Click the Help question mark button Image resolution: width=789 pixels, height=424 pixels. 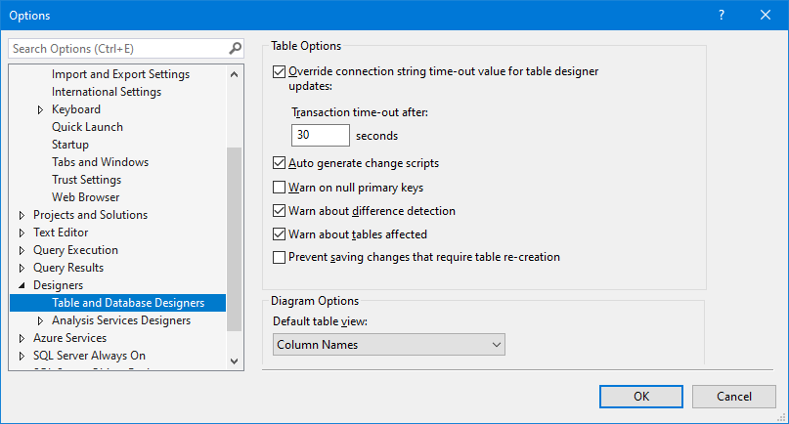722,15
